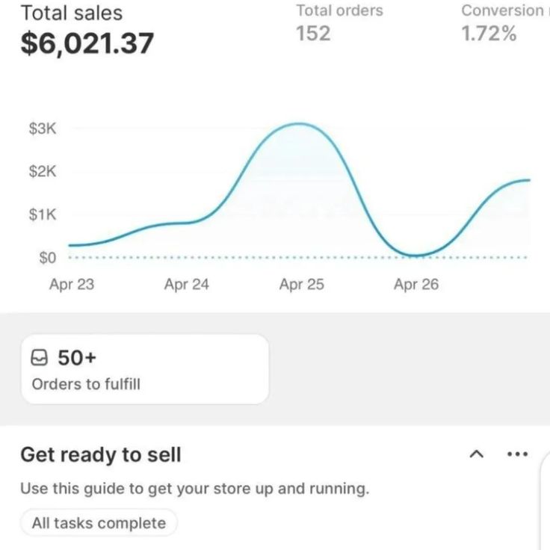This screenshot has height=550, width=550.
Task: Select the Total sales metric heading
Action: tap(71, 13)
